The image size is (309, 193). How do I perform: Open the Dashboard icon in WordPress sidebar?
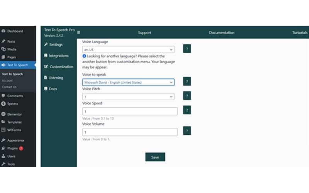point(3,31)
